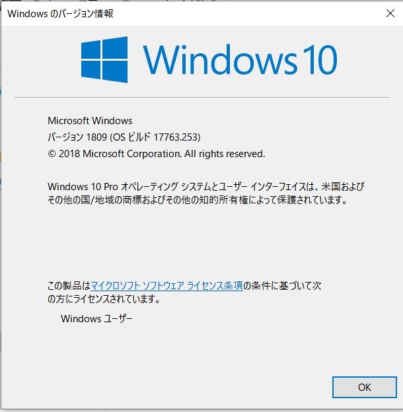Image resolution: width=403 pixels, height=412 pixels.
Task: Click the "この製品は" text before the link
Action: (x=69, y=286)
